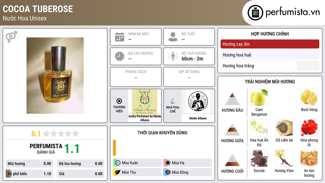The height and width of the screenshot is (183, 325).
Task: Select the Hương hoa trắng accord bar
Action: click(270, 66)
